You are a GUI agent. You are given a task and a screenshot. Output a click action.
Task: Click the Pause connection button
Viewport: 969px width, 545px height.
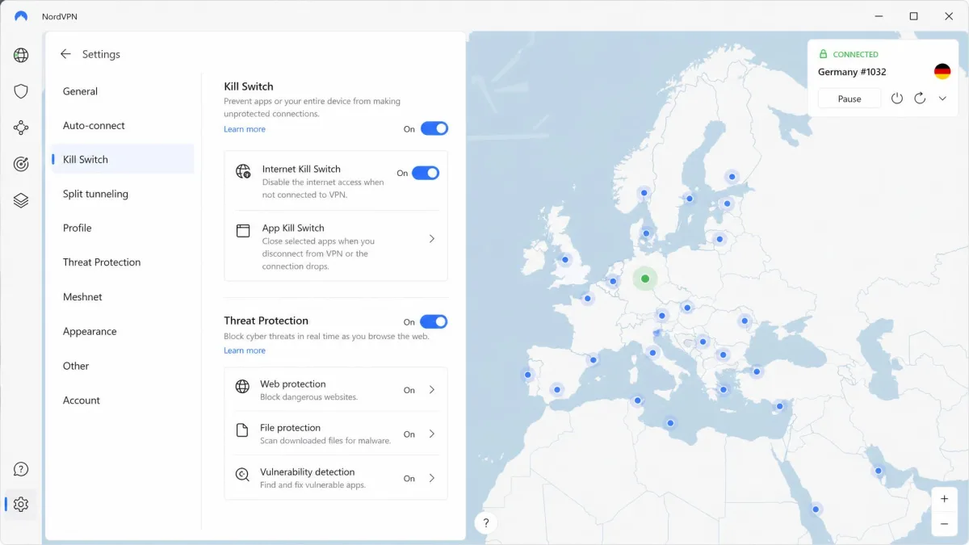tap(849, 99)
